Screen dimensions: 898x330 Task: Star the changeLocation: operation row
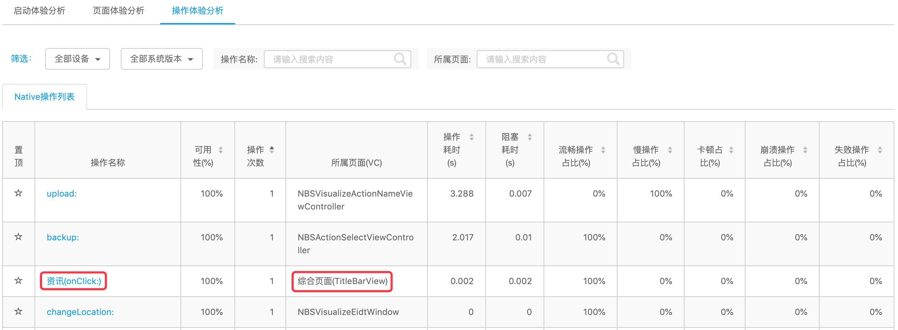coord(18,312)
